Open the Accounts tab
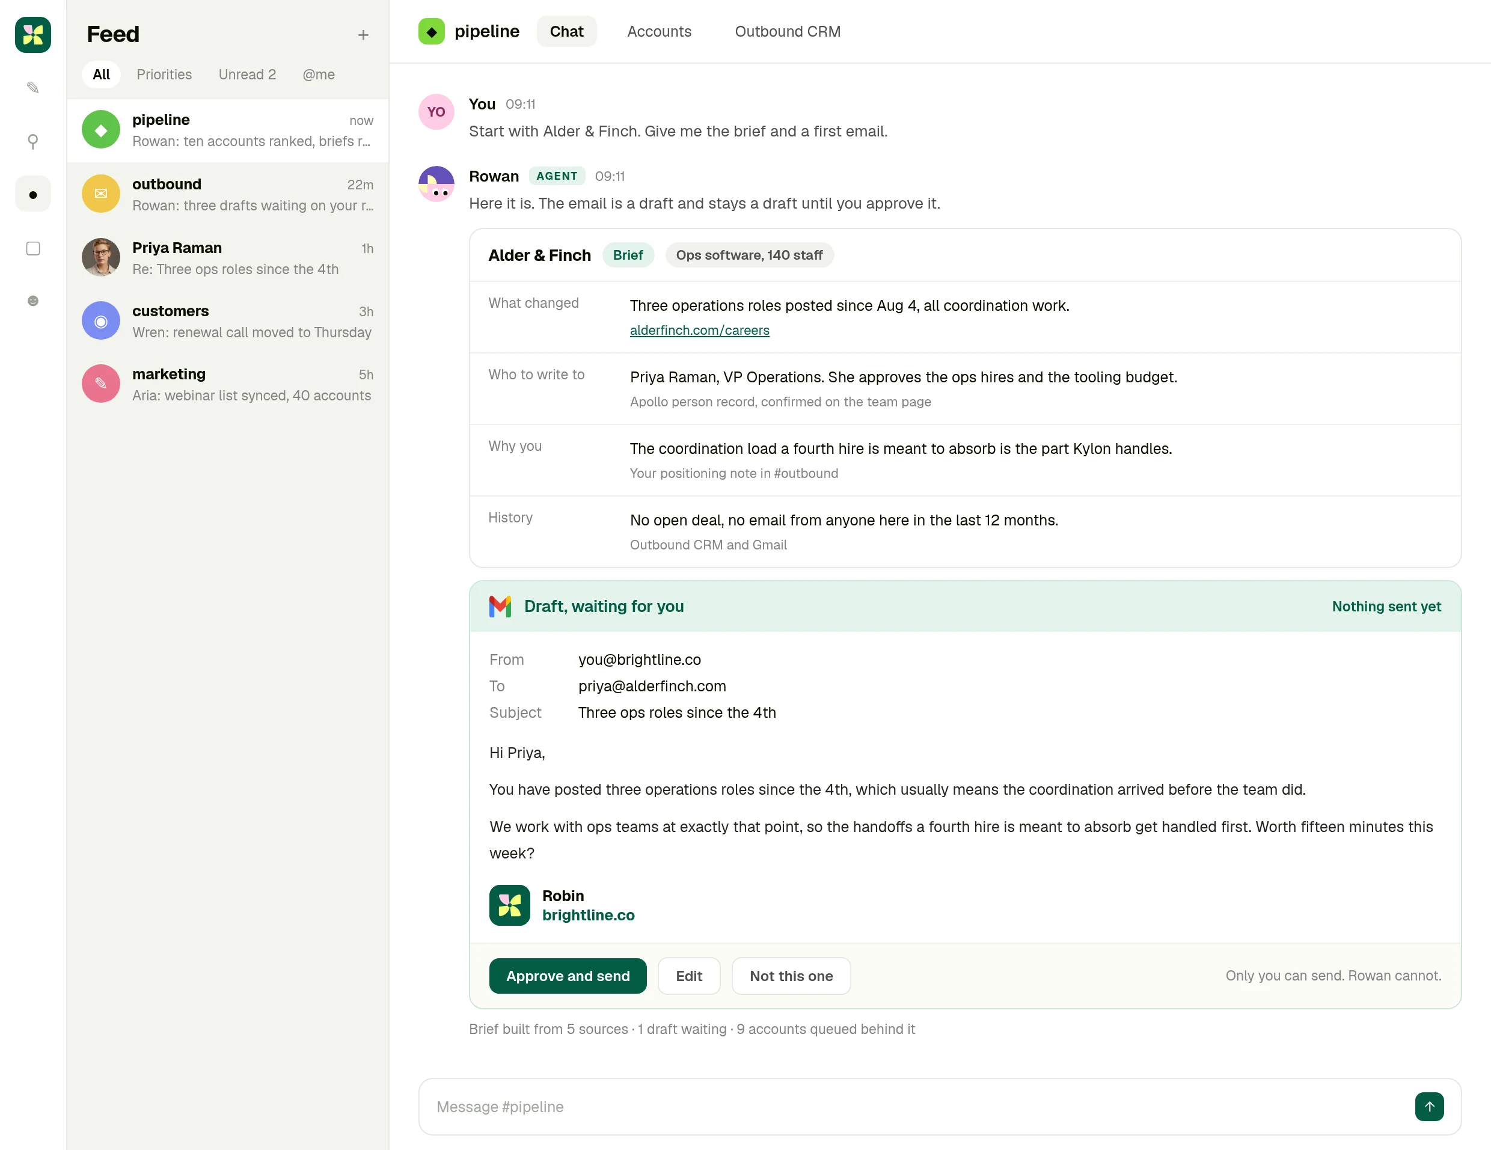Image resolution: width=1491 pixels, height=1150 pixels. point(660,31)
